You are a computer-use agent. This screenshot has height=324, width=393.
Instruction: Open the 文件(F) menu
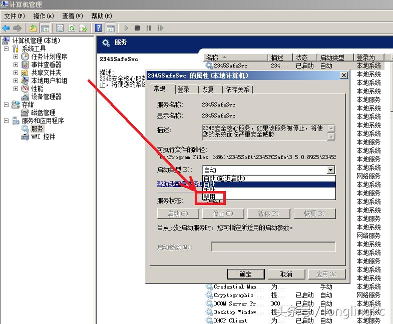point(15,16)
